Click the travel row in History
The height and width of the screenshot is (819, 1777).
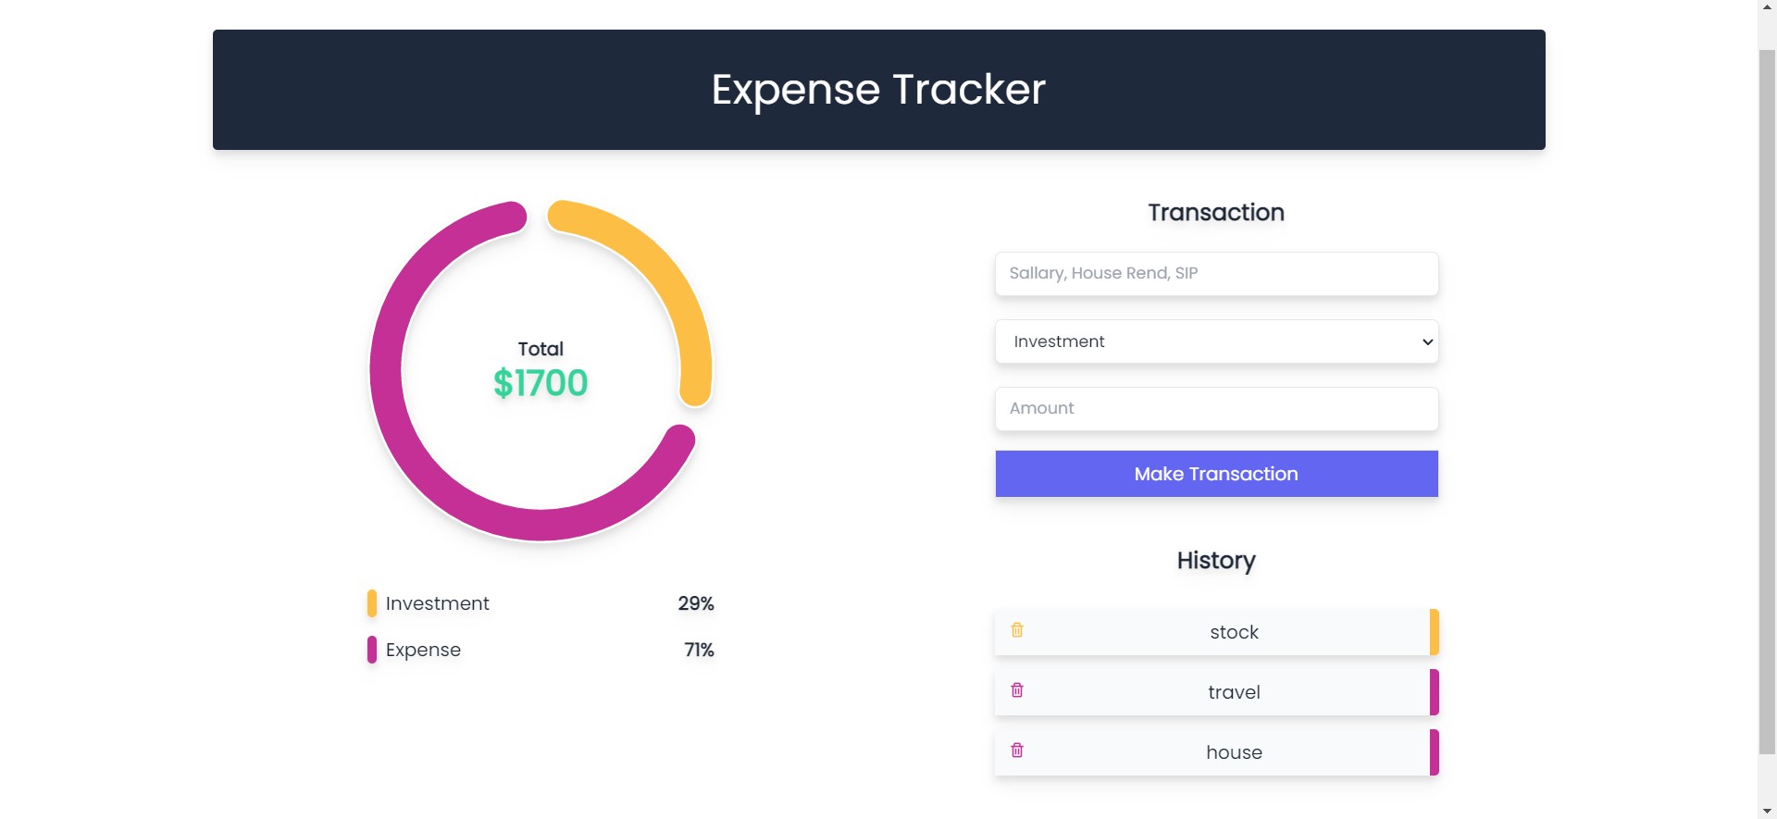[x=1234, y=691]
